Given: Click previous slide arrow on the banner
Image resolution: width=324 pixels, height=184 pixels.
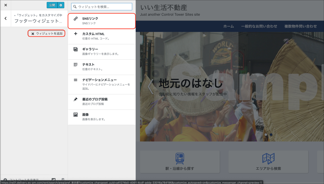Looking at the screenshot, I should pos(150,86).
